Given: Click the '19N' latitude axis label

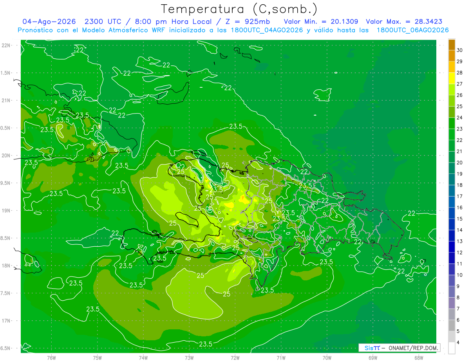Looking at the screenshot, I should [7, 210].
